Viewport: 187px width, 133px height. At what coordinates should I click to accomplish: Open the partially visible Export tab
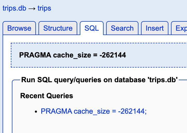[181, 28]
